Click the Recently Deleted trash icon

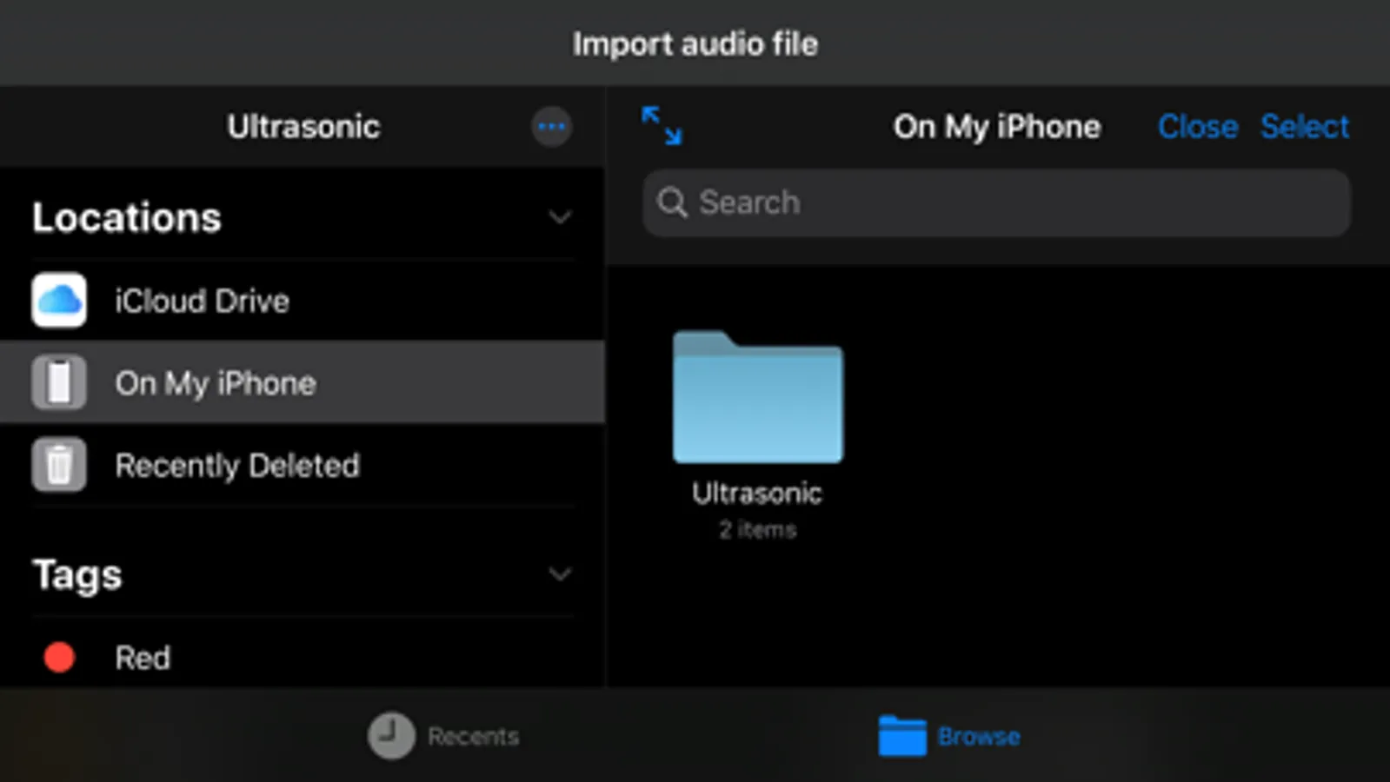[x=59, y=465]
